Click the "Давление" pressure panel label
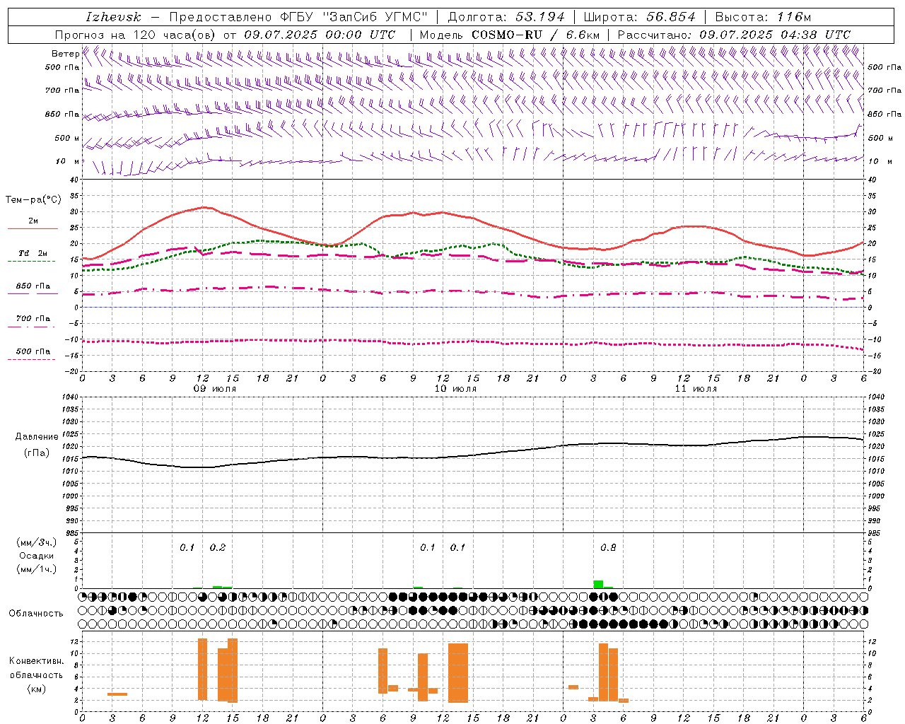Viewport: 905px width, 724px height. [x=37, y=437]
